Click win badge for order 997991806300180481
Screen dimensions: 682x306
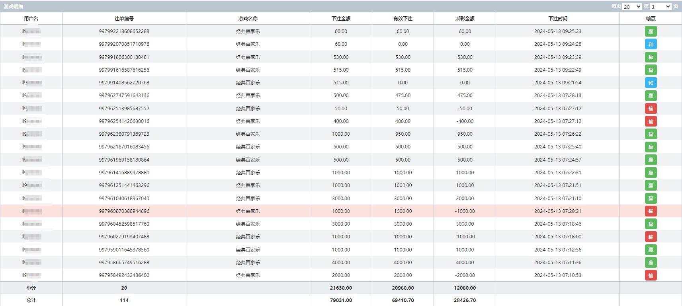click(x=651, y=57)
